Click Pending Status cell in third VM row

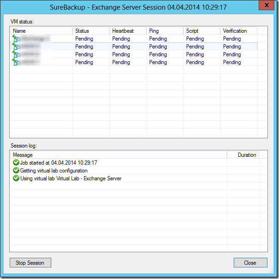tap(84, 54)
